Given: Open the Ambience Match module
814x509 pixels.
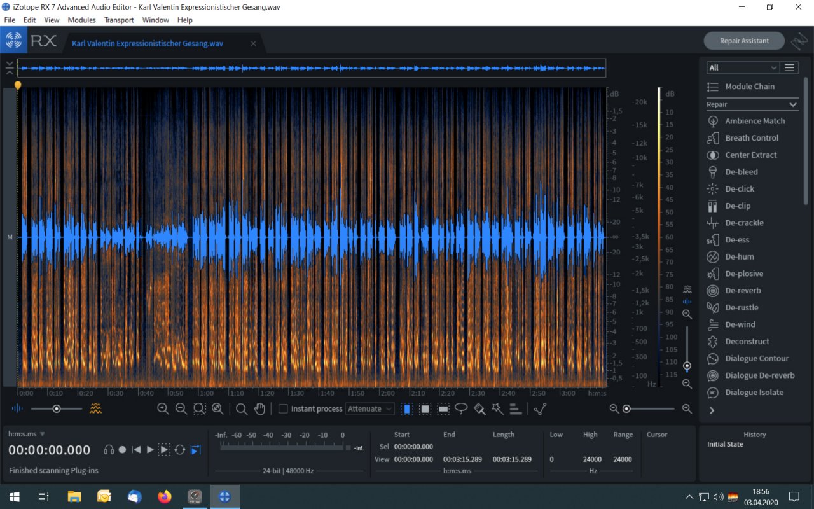Looking at the screenshot, I should (x=745, y=121).
